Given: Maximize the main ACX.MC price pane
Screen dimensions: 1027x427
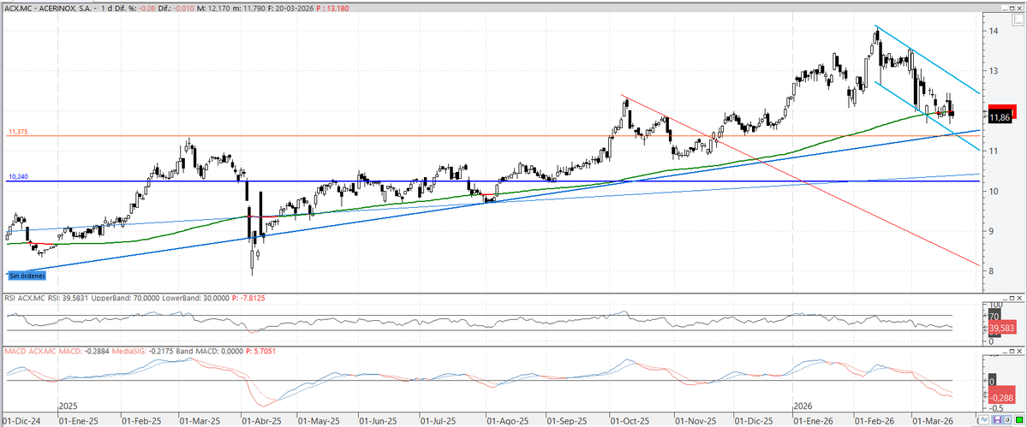Looking at the screenshot, I should coord(1012,8).
